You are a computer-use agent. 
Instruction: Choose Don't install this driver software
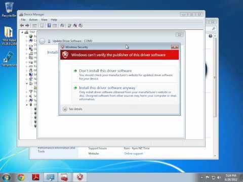(x=126, y=74)
